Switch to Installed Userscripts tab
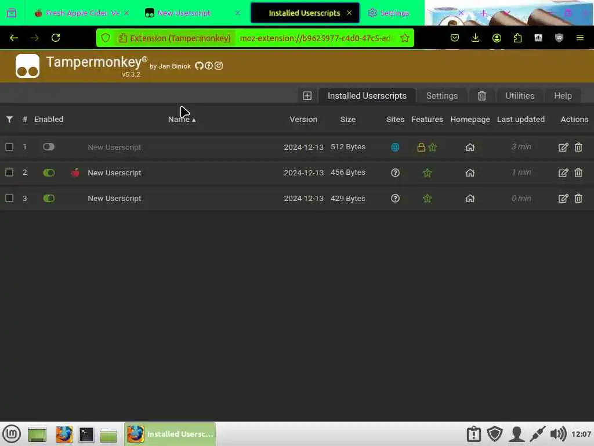Screen dimensions: 594x446 (367, 96)
